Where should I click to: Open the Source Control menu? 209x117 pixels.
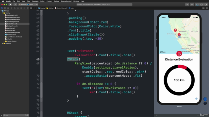pyautogui.click(x=66, y=1)
